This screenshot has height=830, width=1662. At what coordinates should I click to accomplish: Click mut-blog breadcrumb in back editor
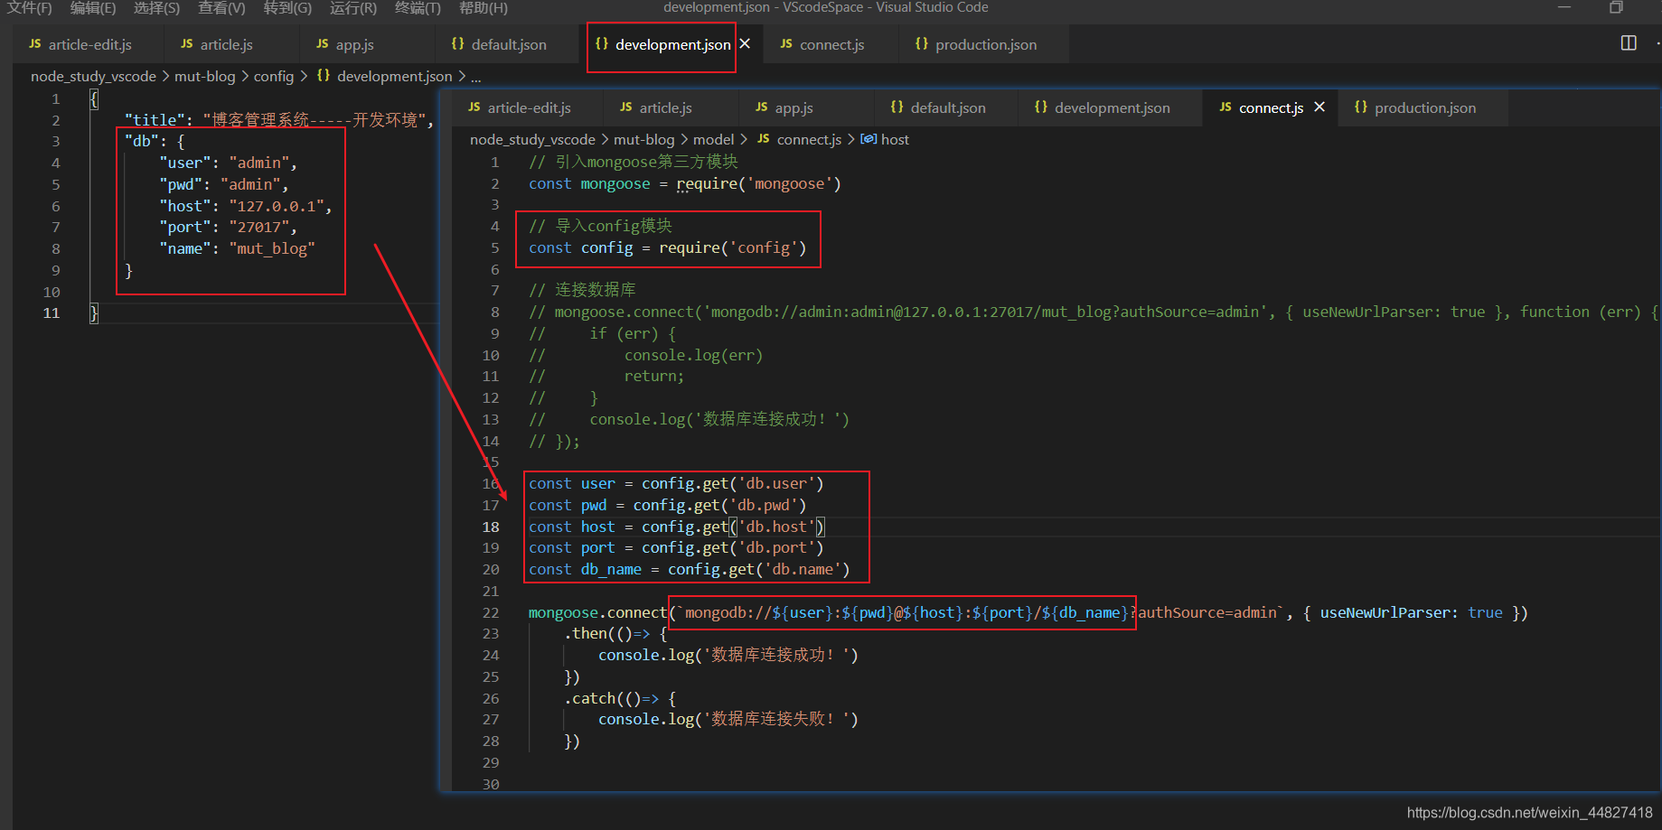point(204,77)
